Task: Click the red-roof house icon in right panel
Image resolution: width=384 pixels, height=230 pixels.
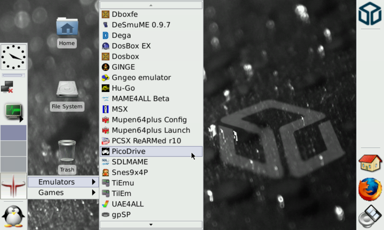Action: coord(370,163)
